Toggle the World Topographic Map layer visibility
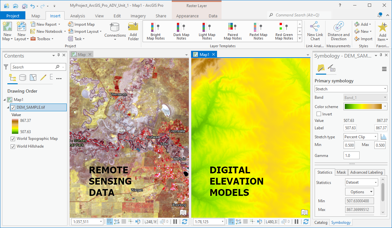Screen dimensions: 392x228 click(x=13, y=139)
